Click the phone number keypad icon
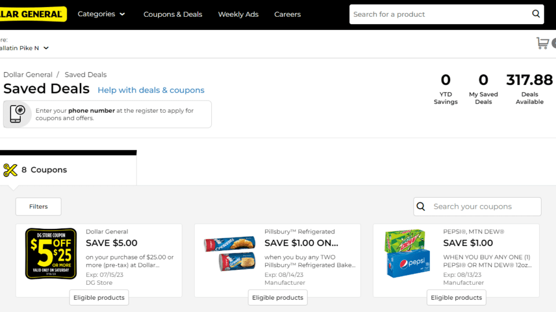The height and width of the screenshot is (312, 556). [17, 114]
